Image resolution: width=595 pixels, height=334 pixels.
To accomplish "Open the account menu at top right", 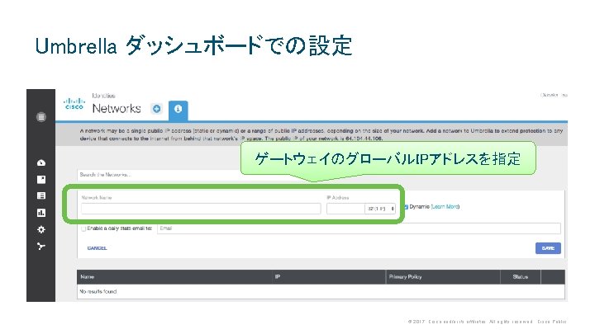I will tap(554, 95).
